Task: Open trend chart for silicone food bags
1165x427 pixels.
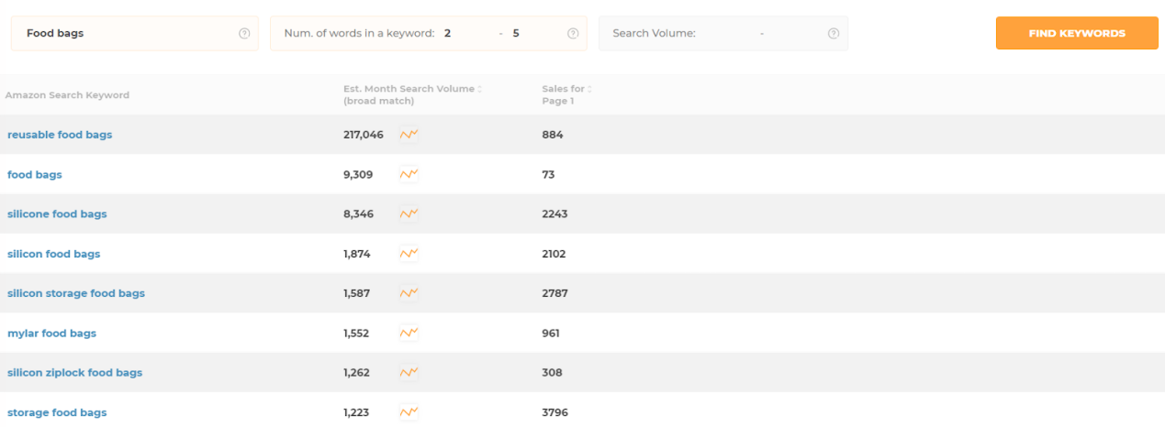Action: (x=409, y=214)
